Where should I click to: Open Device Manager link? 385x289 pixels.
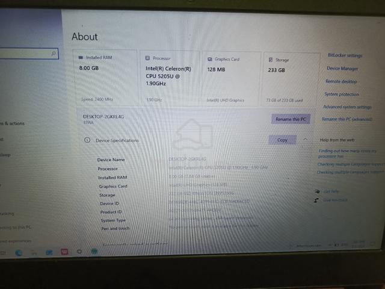tap(342, 68)
